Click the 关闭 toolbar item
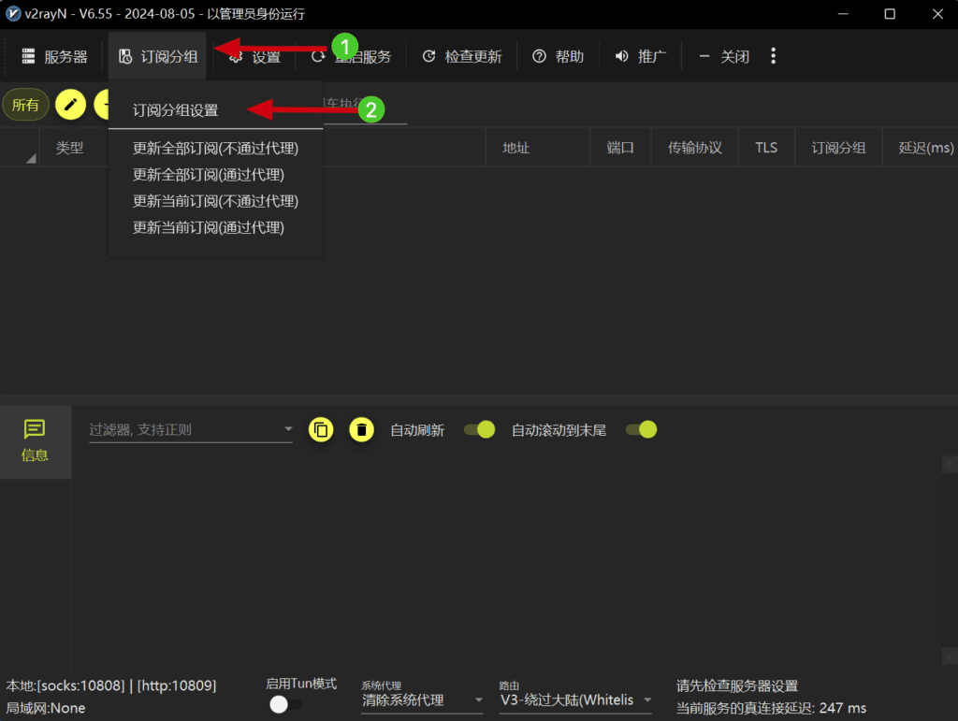958x721 pixels. coord(724,57)
